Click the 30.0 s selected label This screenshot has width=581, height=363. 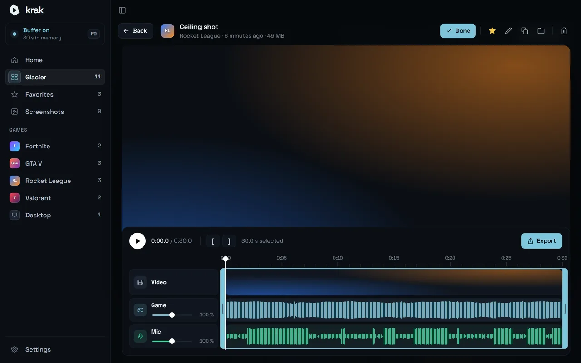(x=262, y=241)
